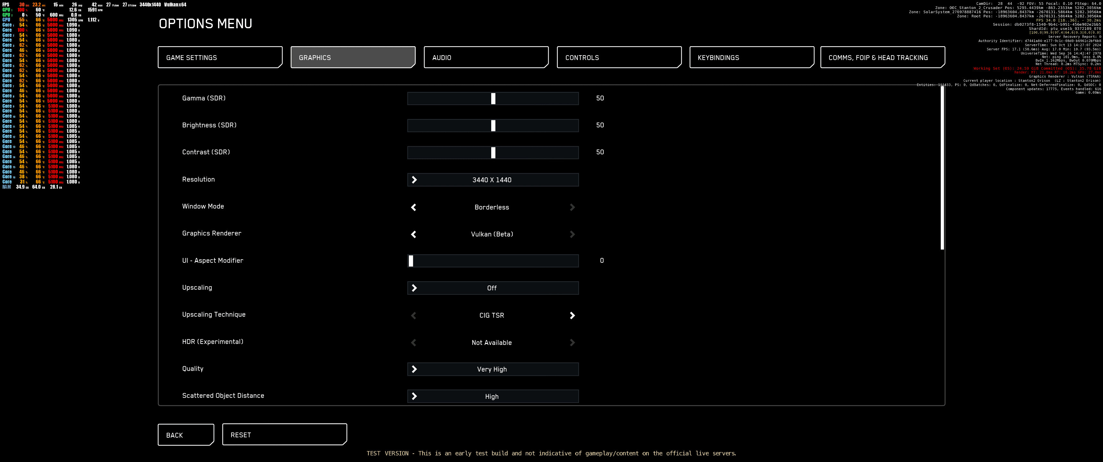
Task: Click right arrow of Graphics Renderer
Action: (x=572, y=235)
